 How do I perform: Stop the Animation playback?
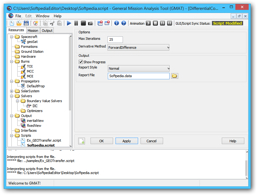click(x=155, y=23)
